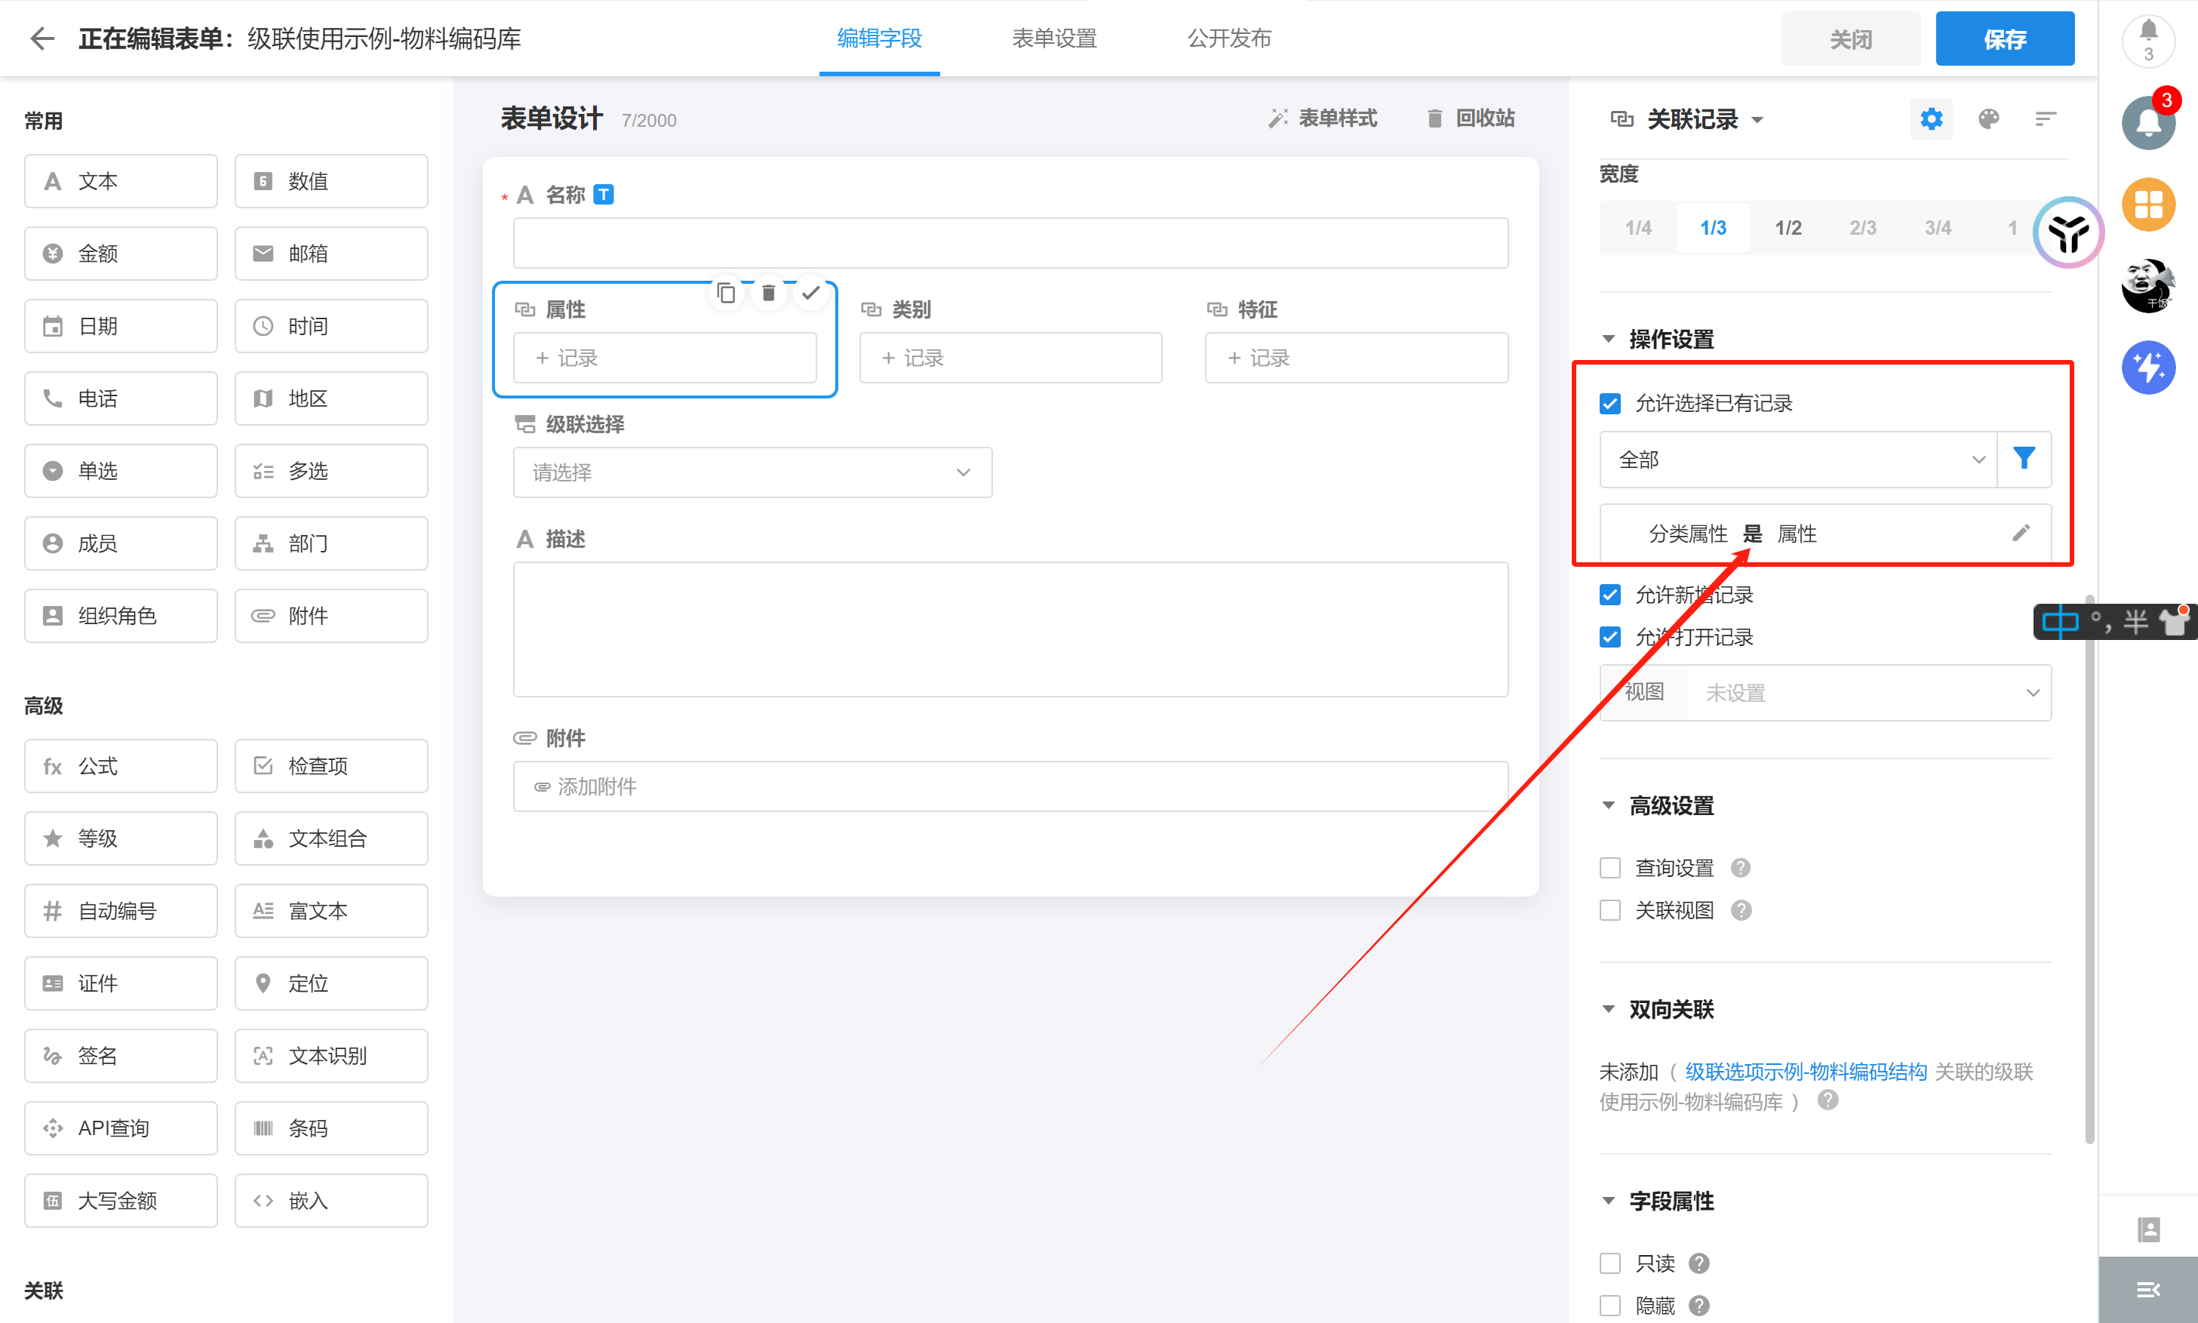Uncheck 允许选择已有记录 checkbox

[x=1609, y=403]
